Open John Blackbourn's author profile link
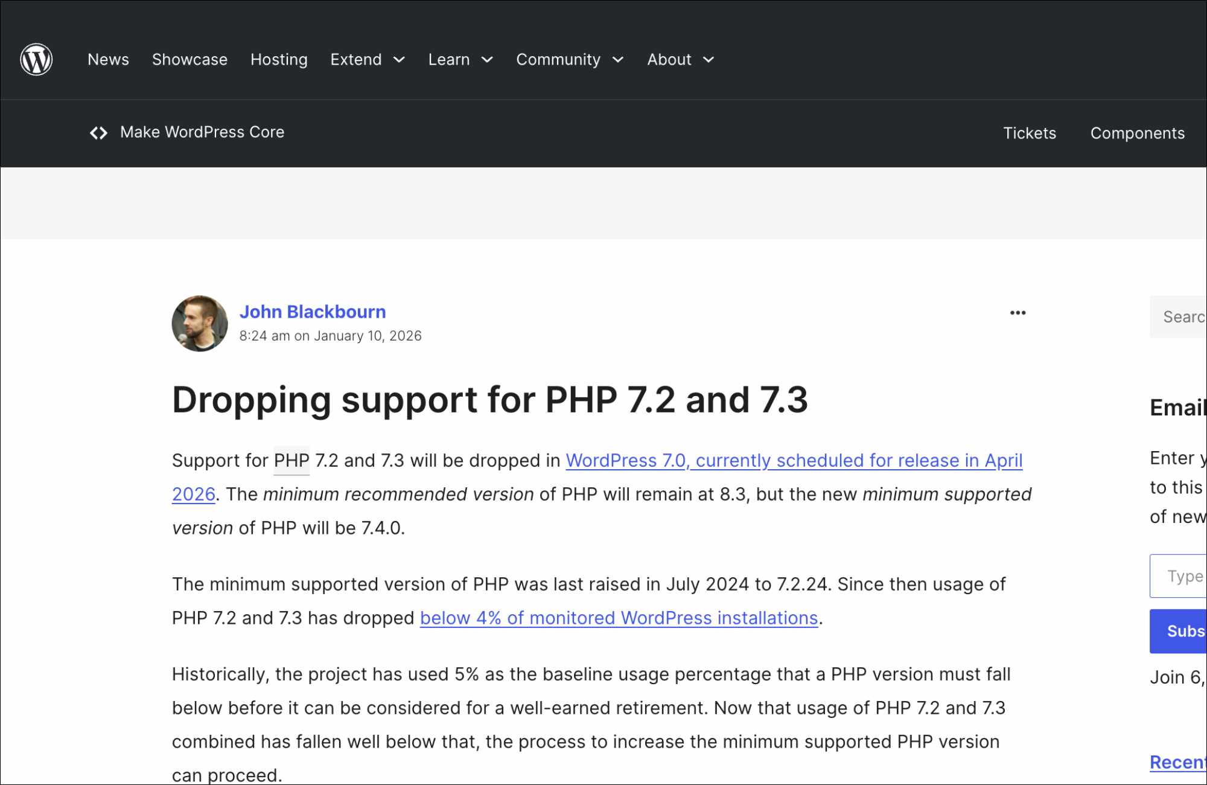 coord(313,312)
